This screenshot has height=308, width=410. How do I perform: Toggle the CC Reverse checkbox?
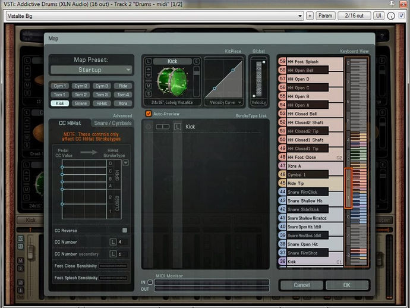125,230
